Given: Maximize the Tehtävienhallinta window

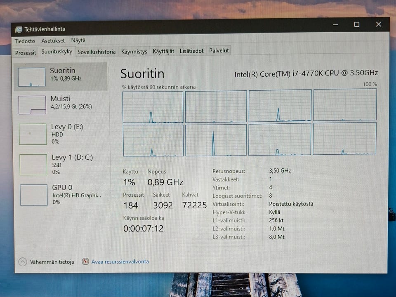Looking at the screenshot, I should click(356, 24).
